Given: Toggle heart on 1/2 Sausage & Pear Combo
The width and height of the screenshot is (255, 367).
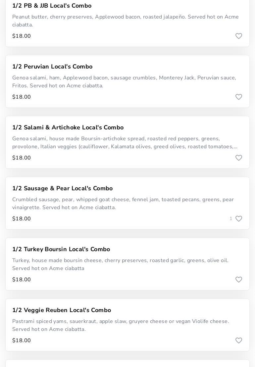Looking at the screenshot, I should point(238,219).
